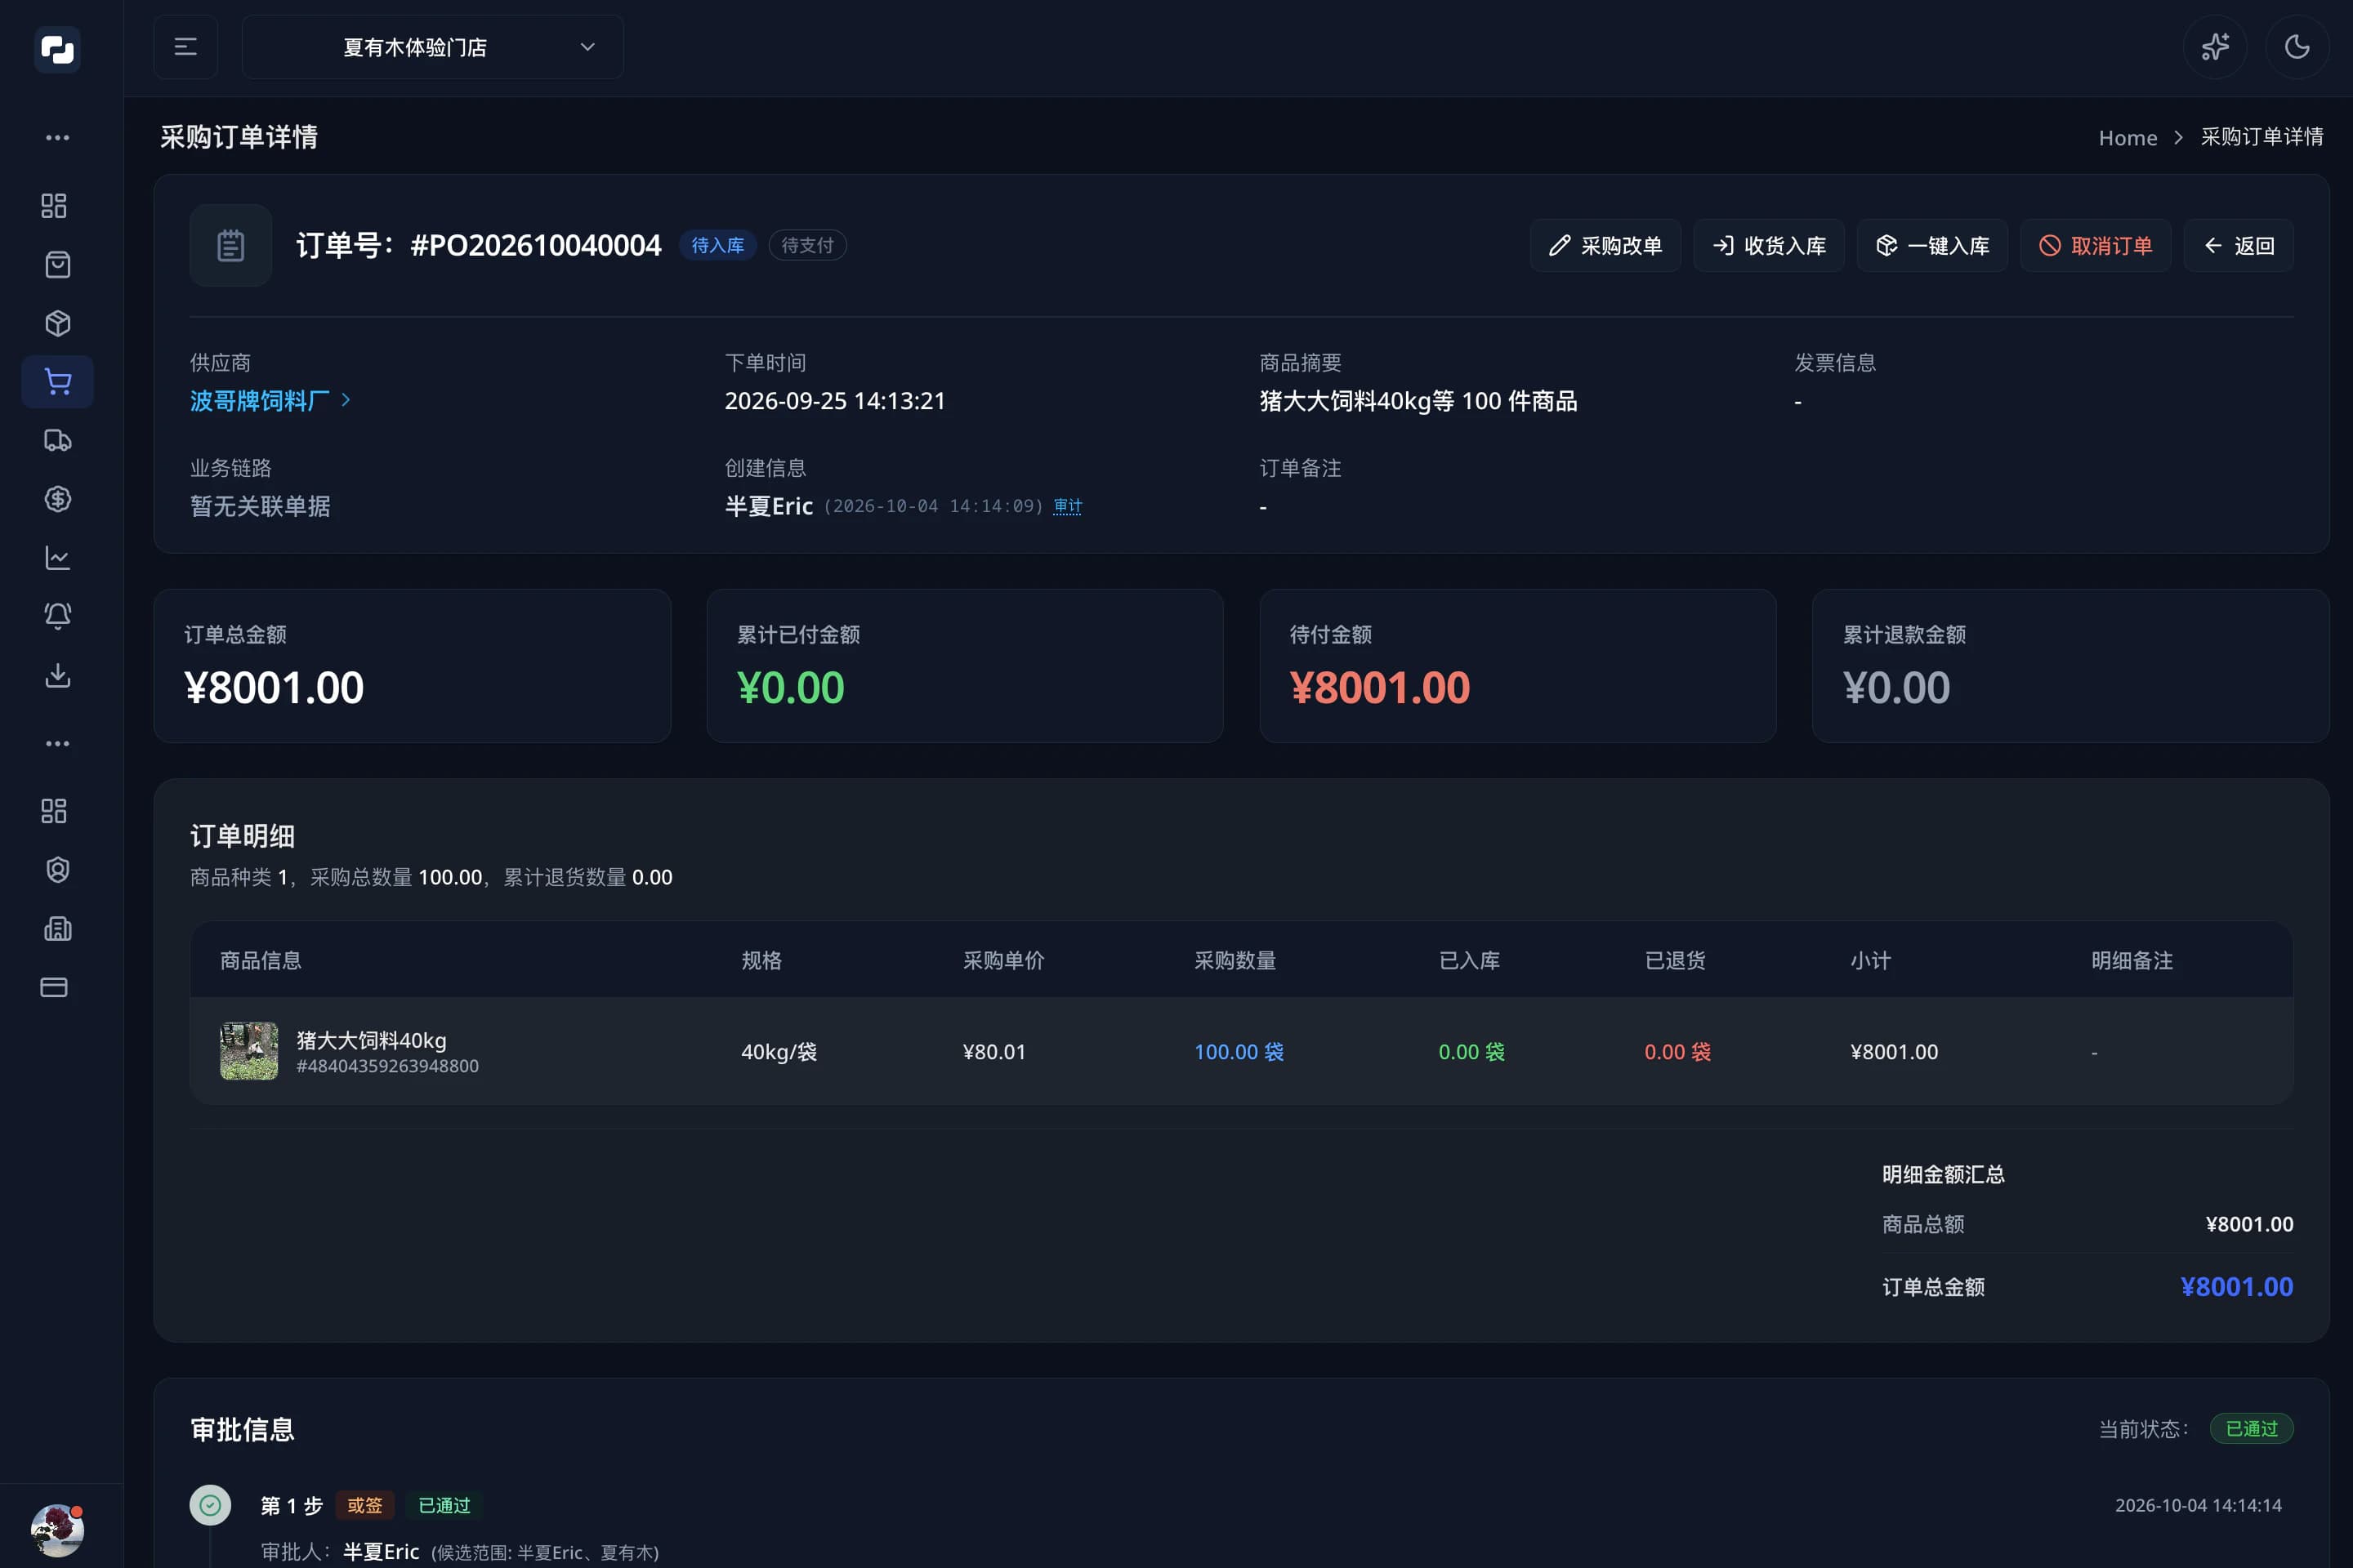This screenshot has height=1568, width=2353.
Task: Click the 采购改单 button
Action: 1605,245
